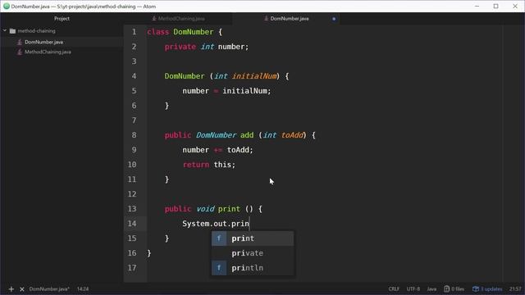525x295 pixels.
Task: Click the closing brace on line 16
Action: pyautogui.click(x=149, y=253)
